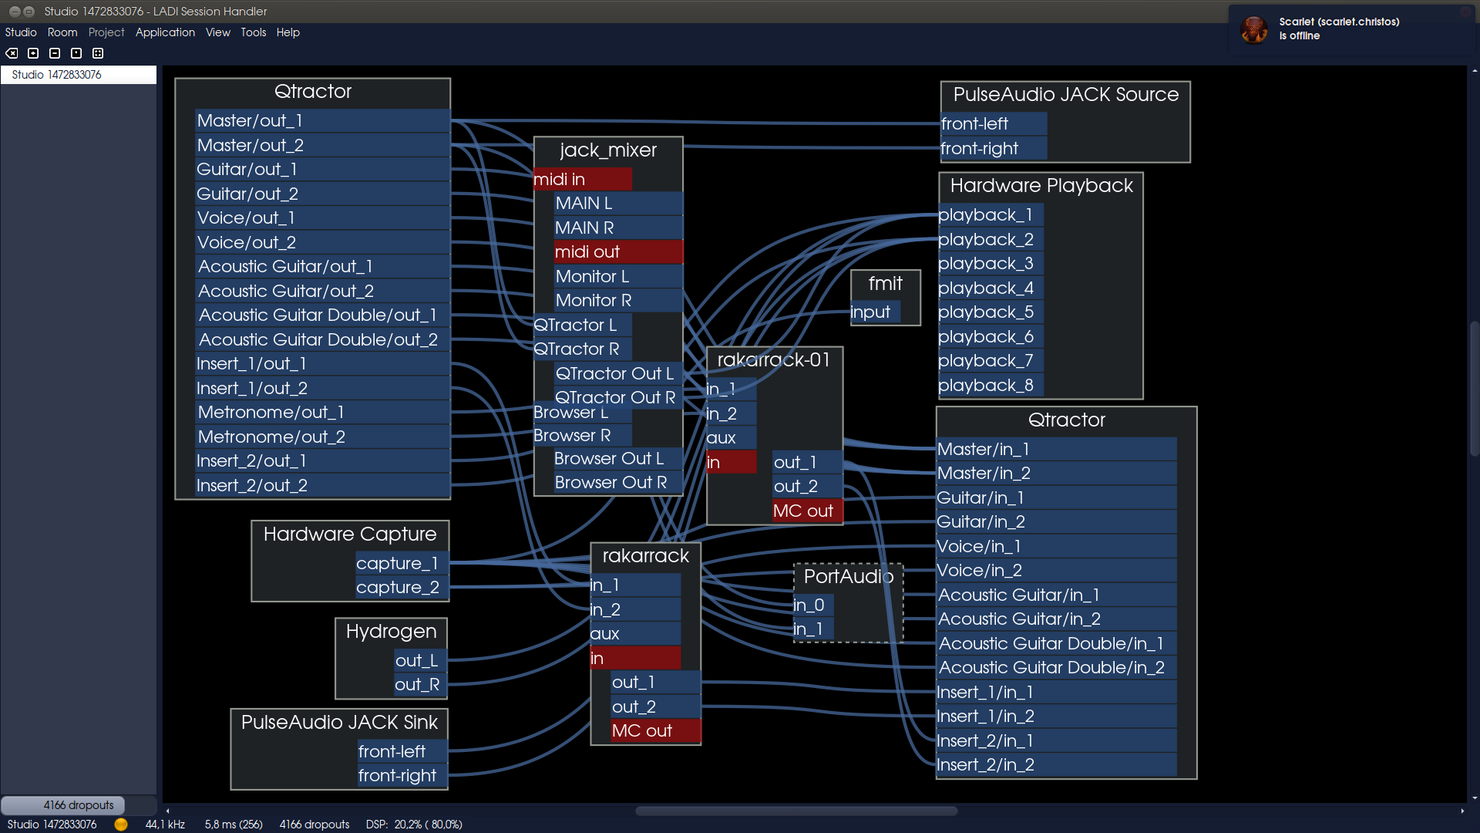The image size is (1480, 833).
Task: Select Studio 1472833076 in the sidebar list
Action: pos(79,75)
